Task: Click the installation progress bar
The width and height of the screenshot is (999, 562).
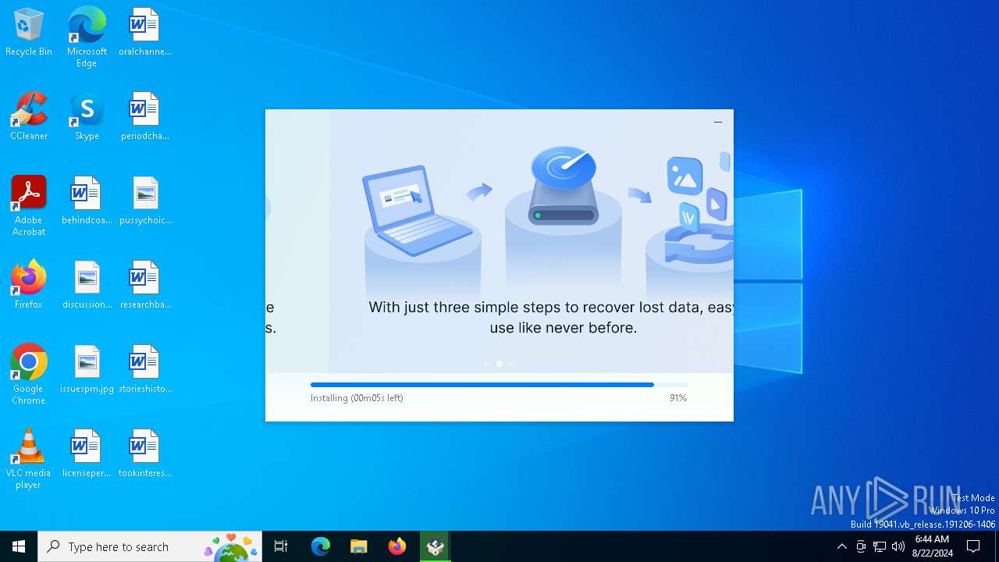Action: click(x=499, y=384)
